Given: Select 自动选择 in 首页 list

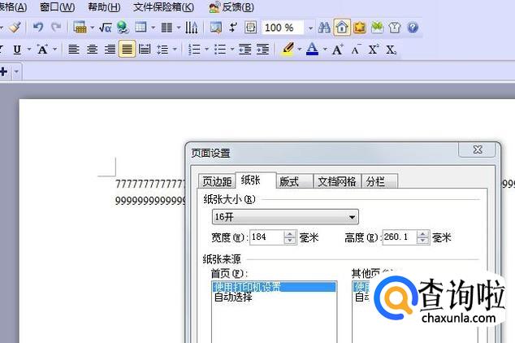Looking at the screenshot, I should tap(233, 297).
